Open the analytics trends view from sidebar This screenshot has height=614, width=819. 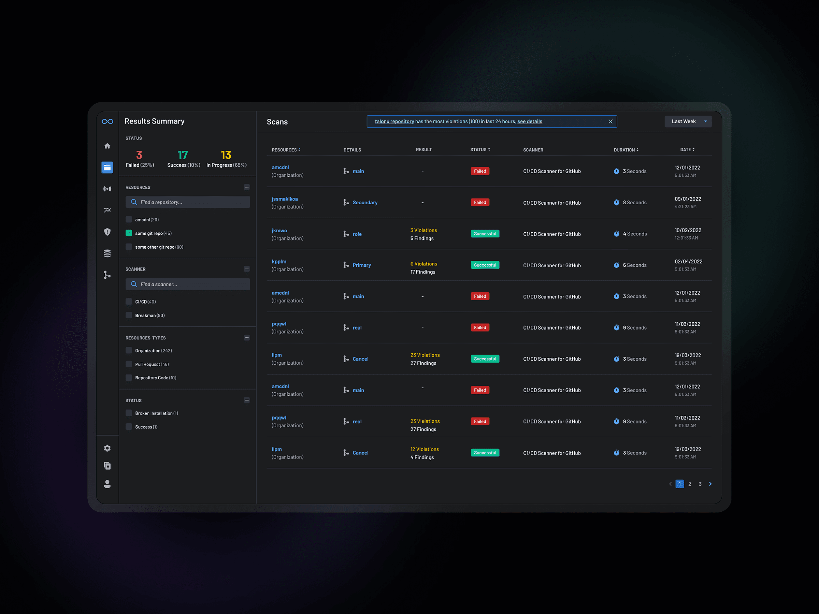coord(107,210)
